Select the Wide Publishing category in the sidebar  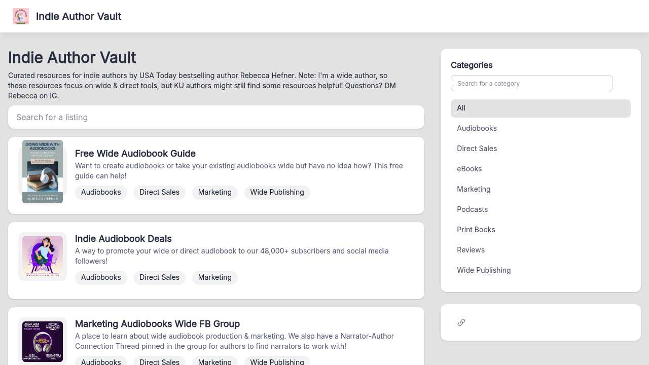coord(540,270)
